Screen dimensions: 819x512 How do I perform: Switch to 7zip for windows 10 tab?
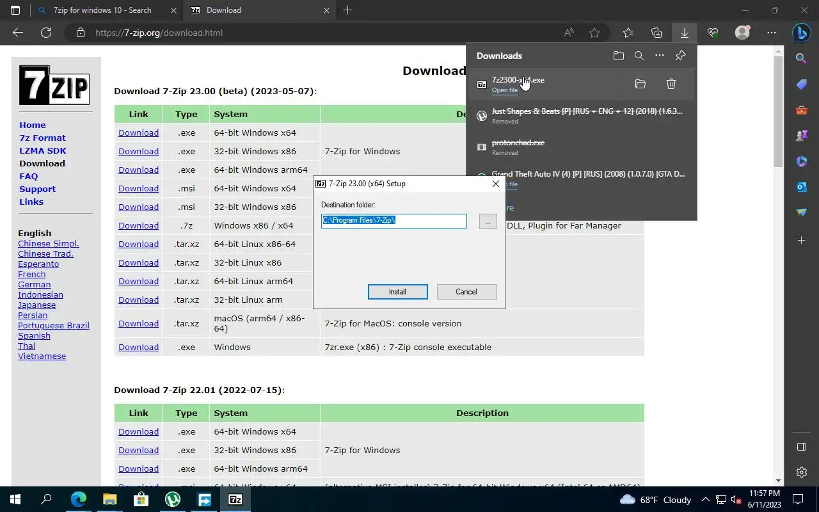(102, 10)
